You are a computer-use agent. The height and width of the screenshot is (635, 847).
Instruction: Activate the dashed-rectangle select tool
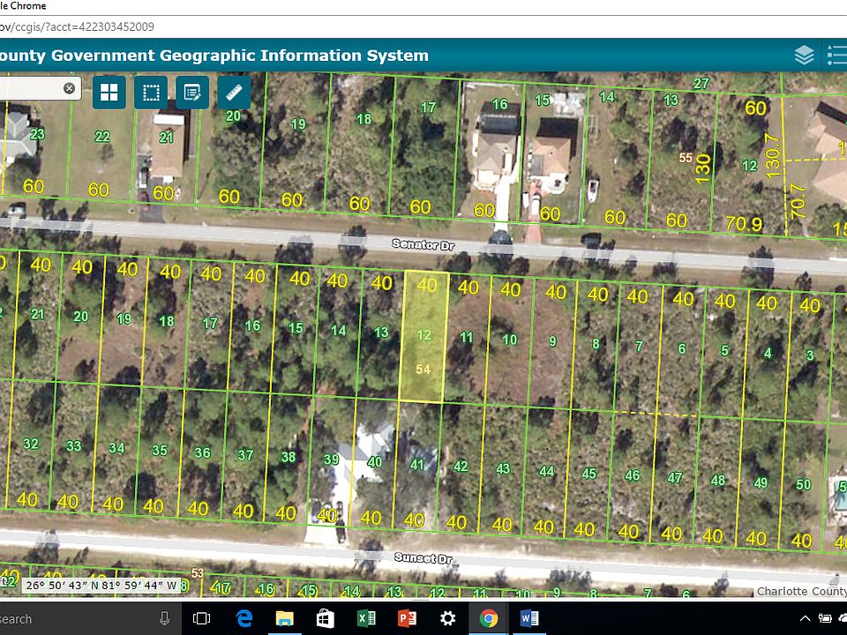point(151,93)
